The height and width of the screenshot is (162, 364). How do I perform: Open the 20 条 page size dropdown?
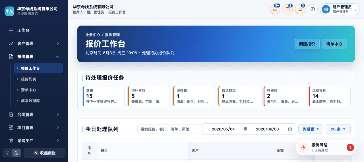tap(338, 129)
